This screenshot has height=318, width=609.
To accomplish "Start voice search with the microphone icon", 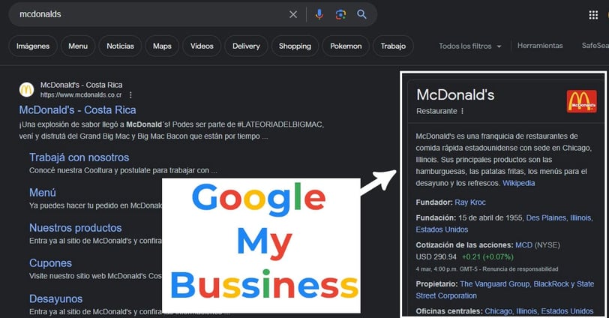I will click(319, 14).
